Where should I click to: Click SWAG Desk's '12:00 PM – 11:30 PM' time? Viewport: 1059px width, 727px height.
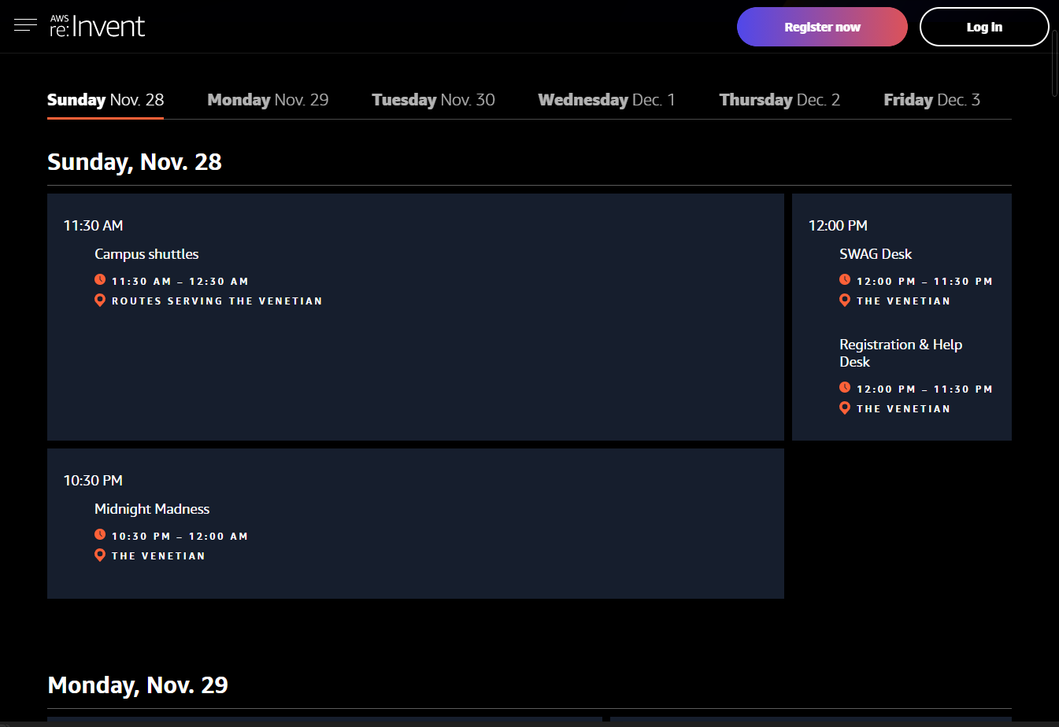click(x=924, y=282)
